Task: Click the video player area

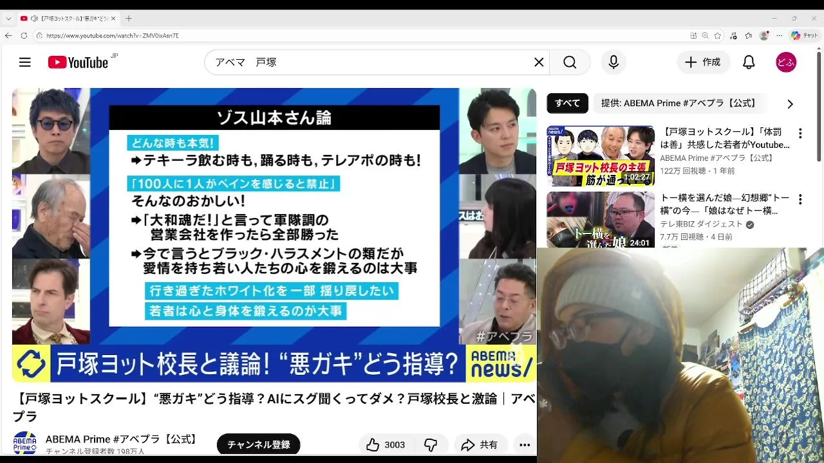Action: coord(274,235)
